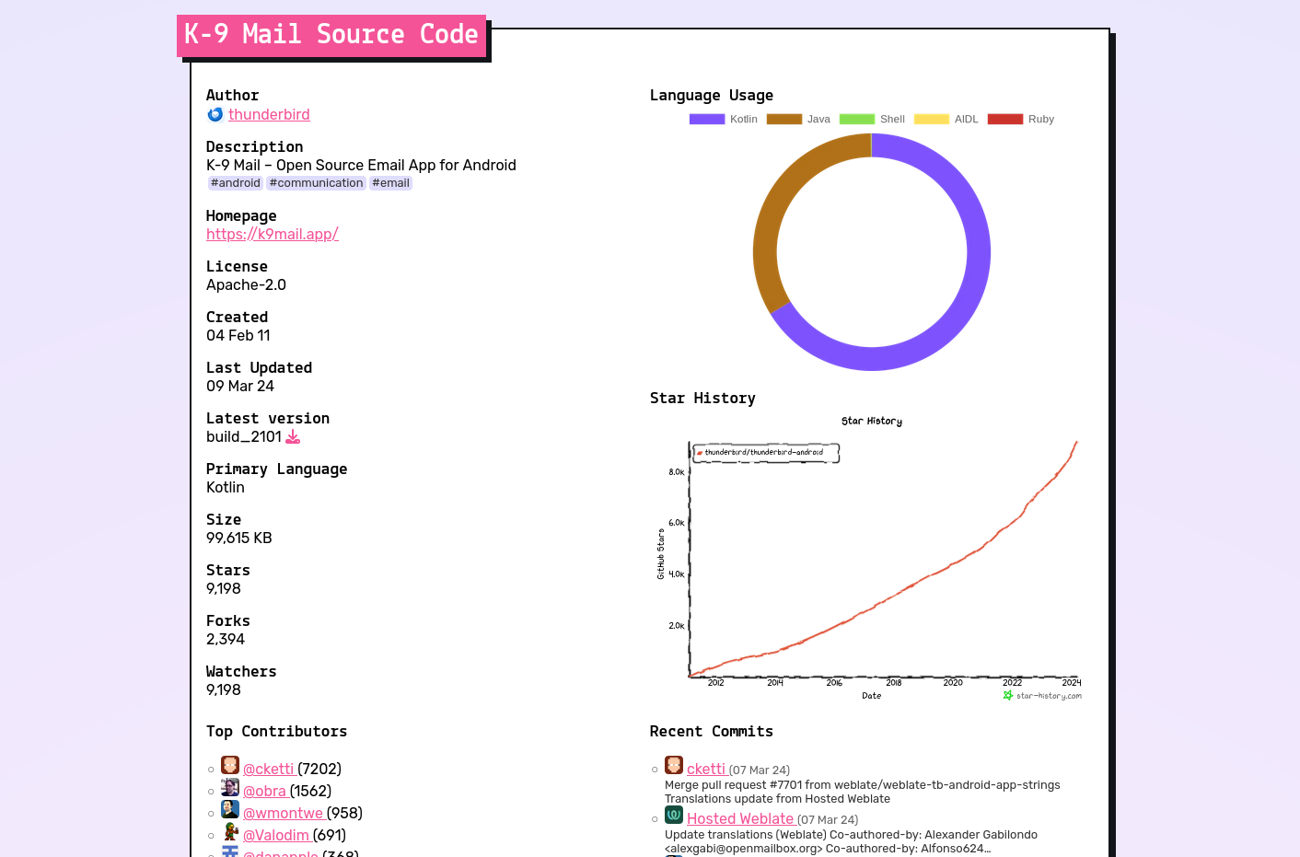Toggle the Ruby legend entry
Screen dimensions: 1300x857
(1021, 119)
